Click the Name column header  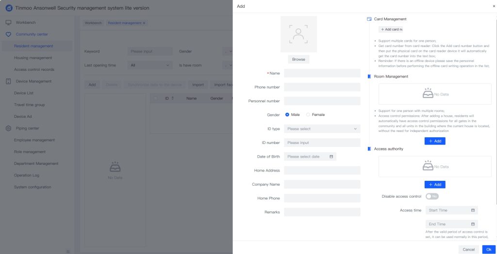pos(191,98)
